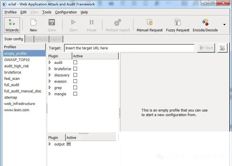Switch to the Scan config tab

click(x=14, y=39)
